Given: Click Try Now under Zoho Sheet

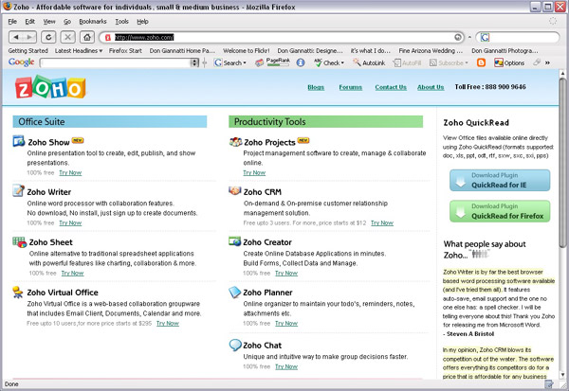Looking at the screenshot, I should point(73,274).
